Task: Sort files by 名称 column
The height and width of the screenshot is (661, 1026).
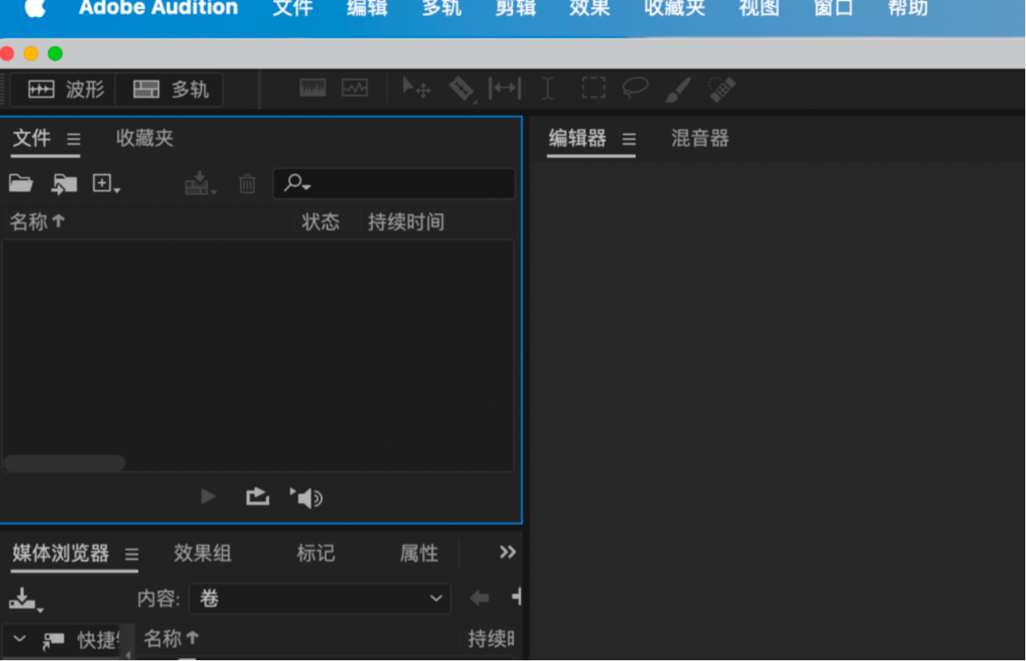Action: (x=37, y=222)
